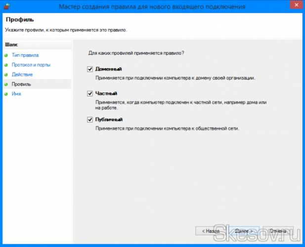Click the wizard window title text
Viewport: 305px width, 247px height.
coord(152,7)
